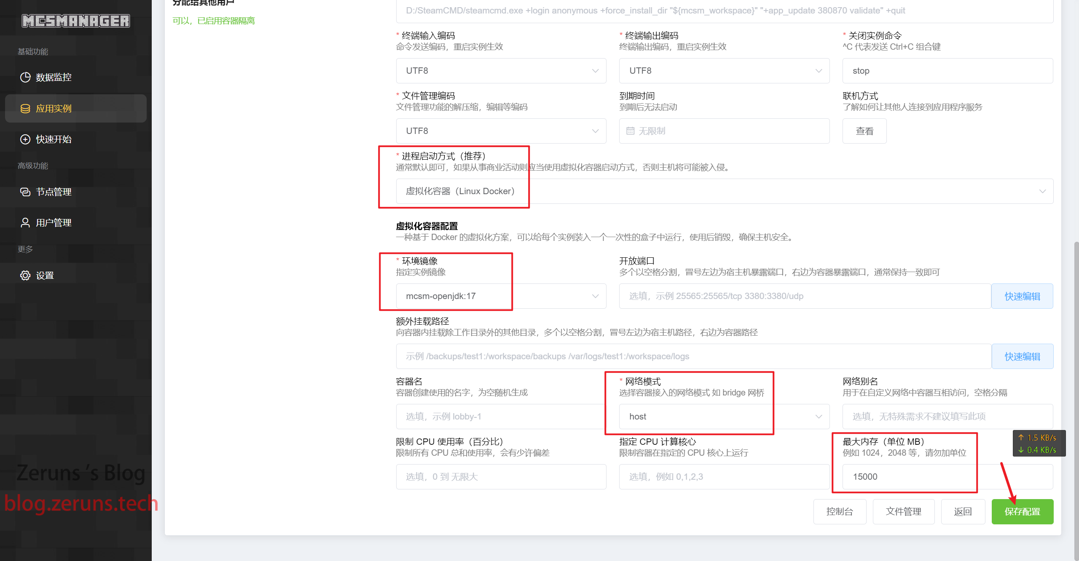Click the 指定 CPU 计算核心 input field

click(x=725, y=477)
